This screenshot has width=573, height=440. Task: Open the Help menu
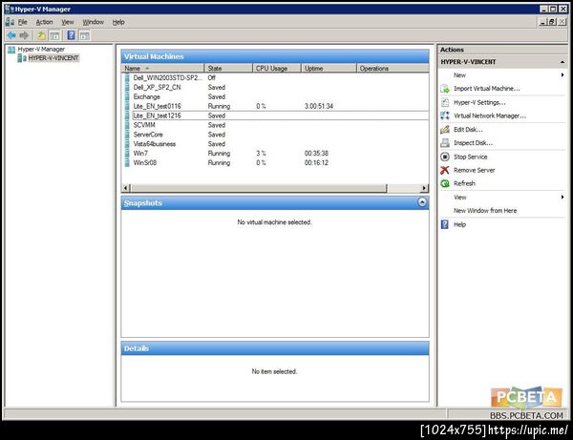pyautogui.click(x=118, y=22)
